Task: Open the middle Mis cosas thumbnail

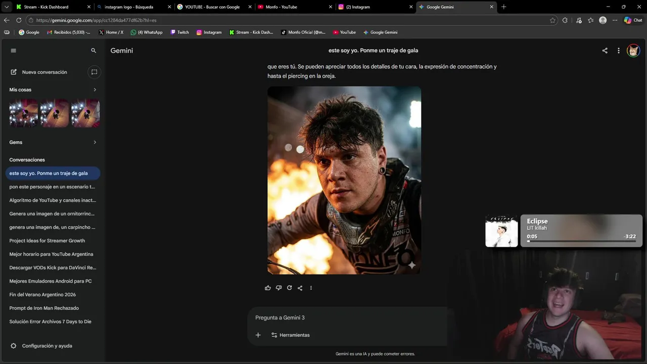Action: pos(55,113)
